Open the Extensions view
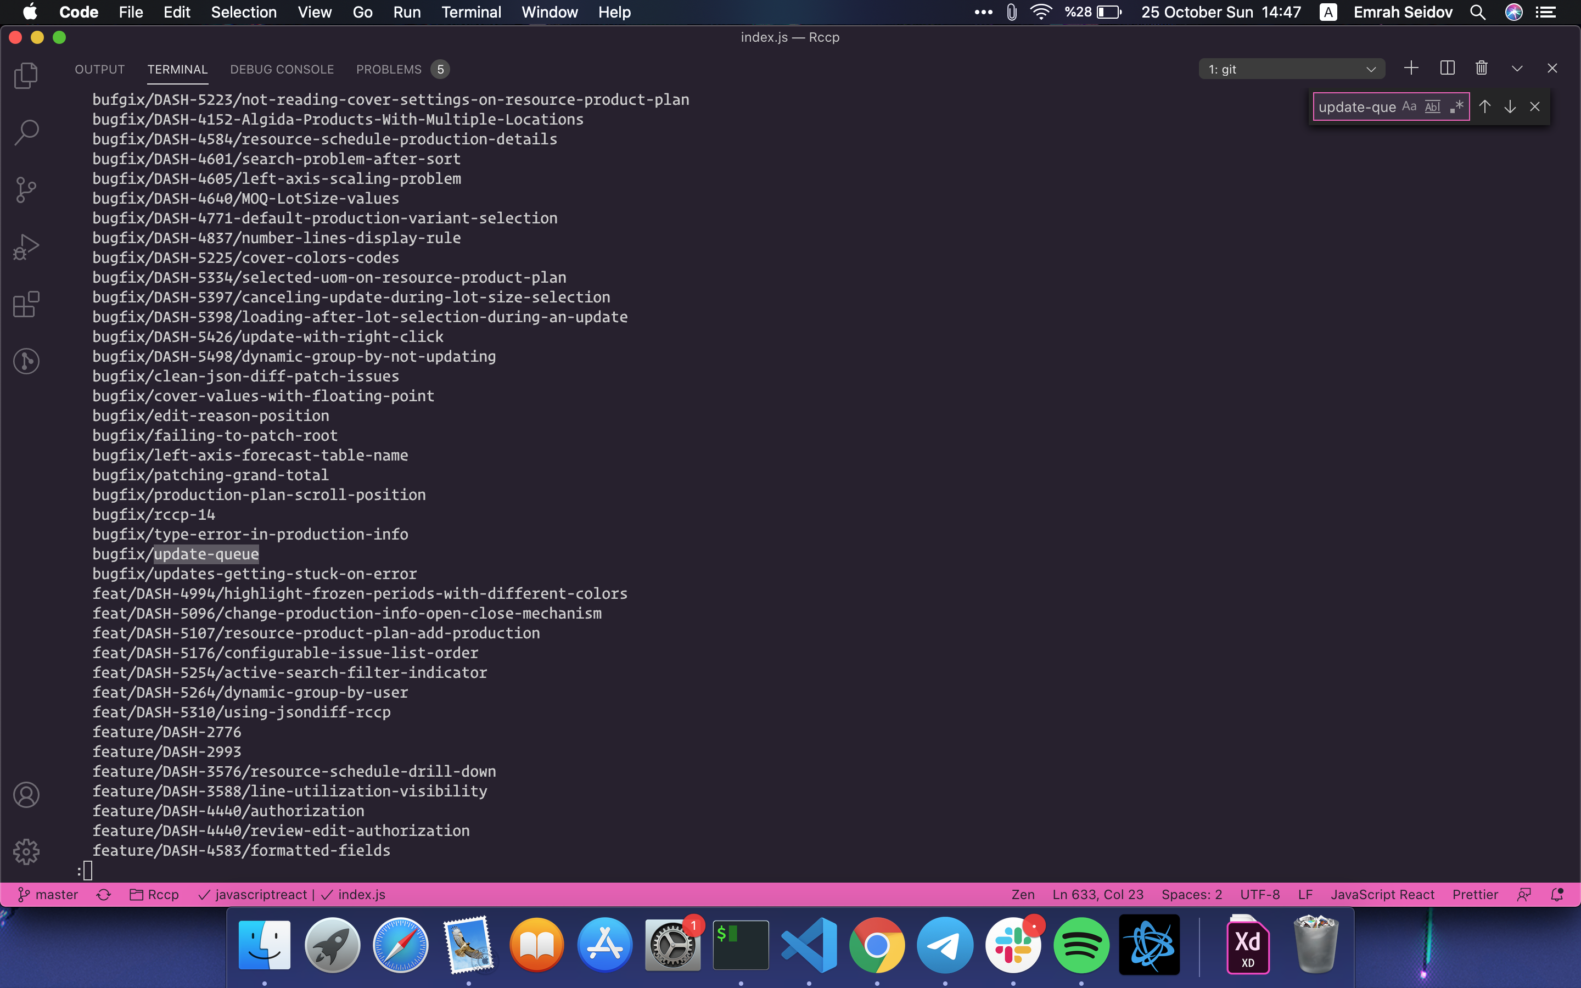This screenshot has width=1581, height=988. point(26,305)
